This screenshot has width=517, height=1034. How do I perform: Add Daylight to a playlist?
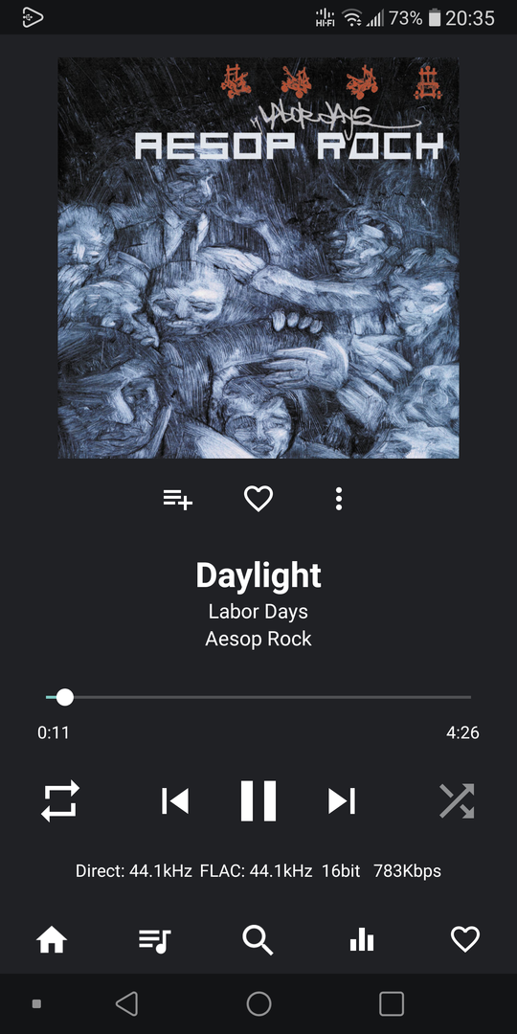click(x=178, y=499)
